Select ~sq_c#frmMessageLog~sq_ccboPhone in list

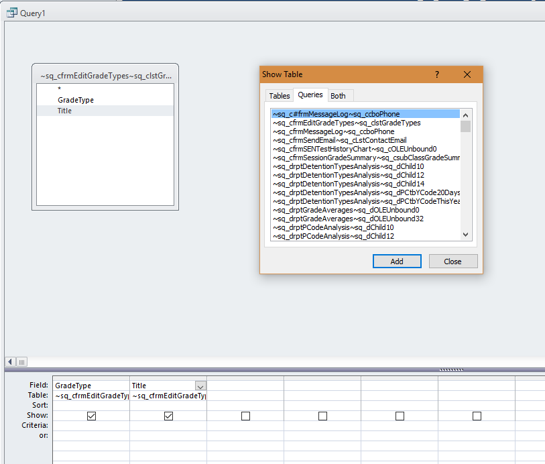click(x=365, y=114)
